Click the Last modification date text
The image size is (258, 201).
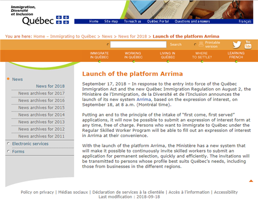(129, 197)
